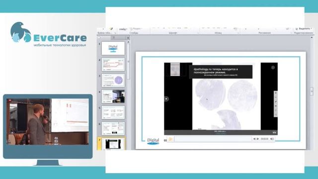Open the Раздел dropdown in the ribbon
This screenshot has height=179, width=318.
tap(136, 29)
